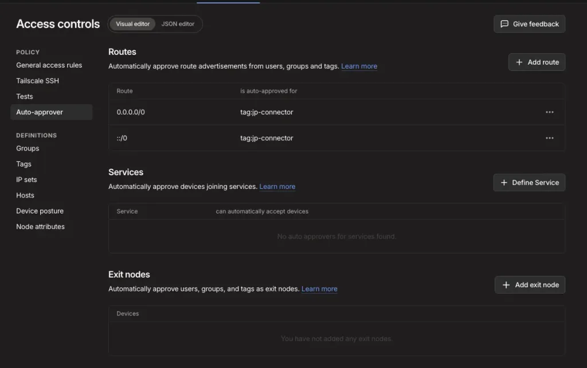Image resolution: width=587 pixels, height=368 pixels.
Task: Click the plus icon on Add exit node
Action: (x=506, y=284)
